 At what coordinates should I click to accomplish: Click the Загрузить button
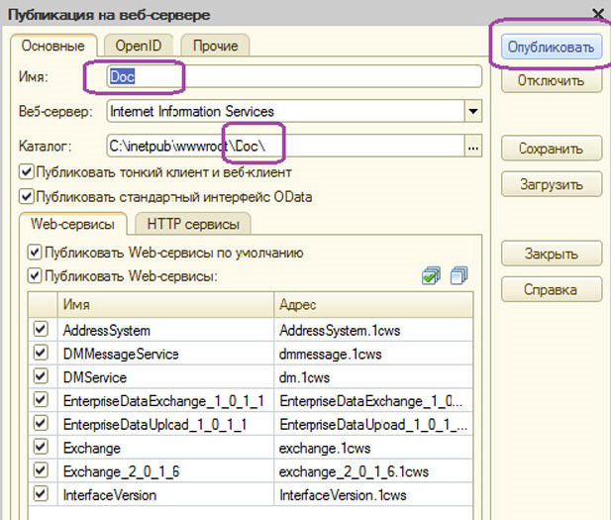point(551,184)
